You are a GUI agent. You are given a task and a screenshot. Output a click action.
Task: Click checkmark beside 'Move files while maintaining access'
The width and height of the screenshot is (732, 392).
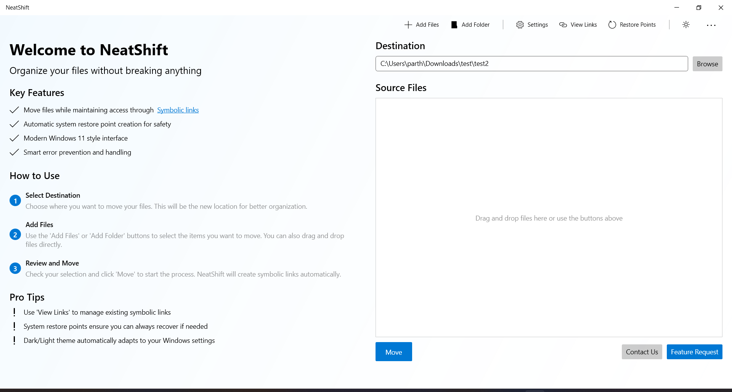point(14,110)
